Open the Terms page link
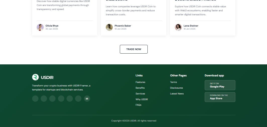Viewport: 267px width, 127px height. click(173, 82)
